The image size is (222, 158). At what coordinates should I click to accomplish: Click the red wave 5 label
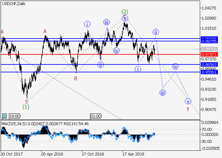pyautogui.click(x=26, y=102)
